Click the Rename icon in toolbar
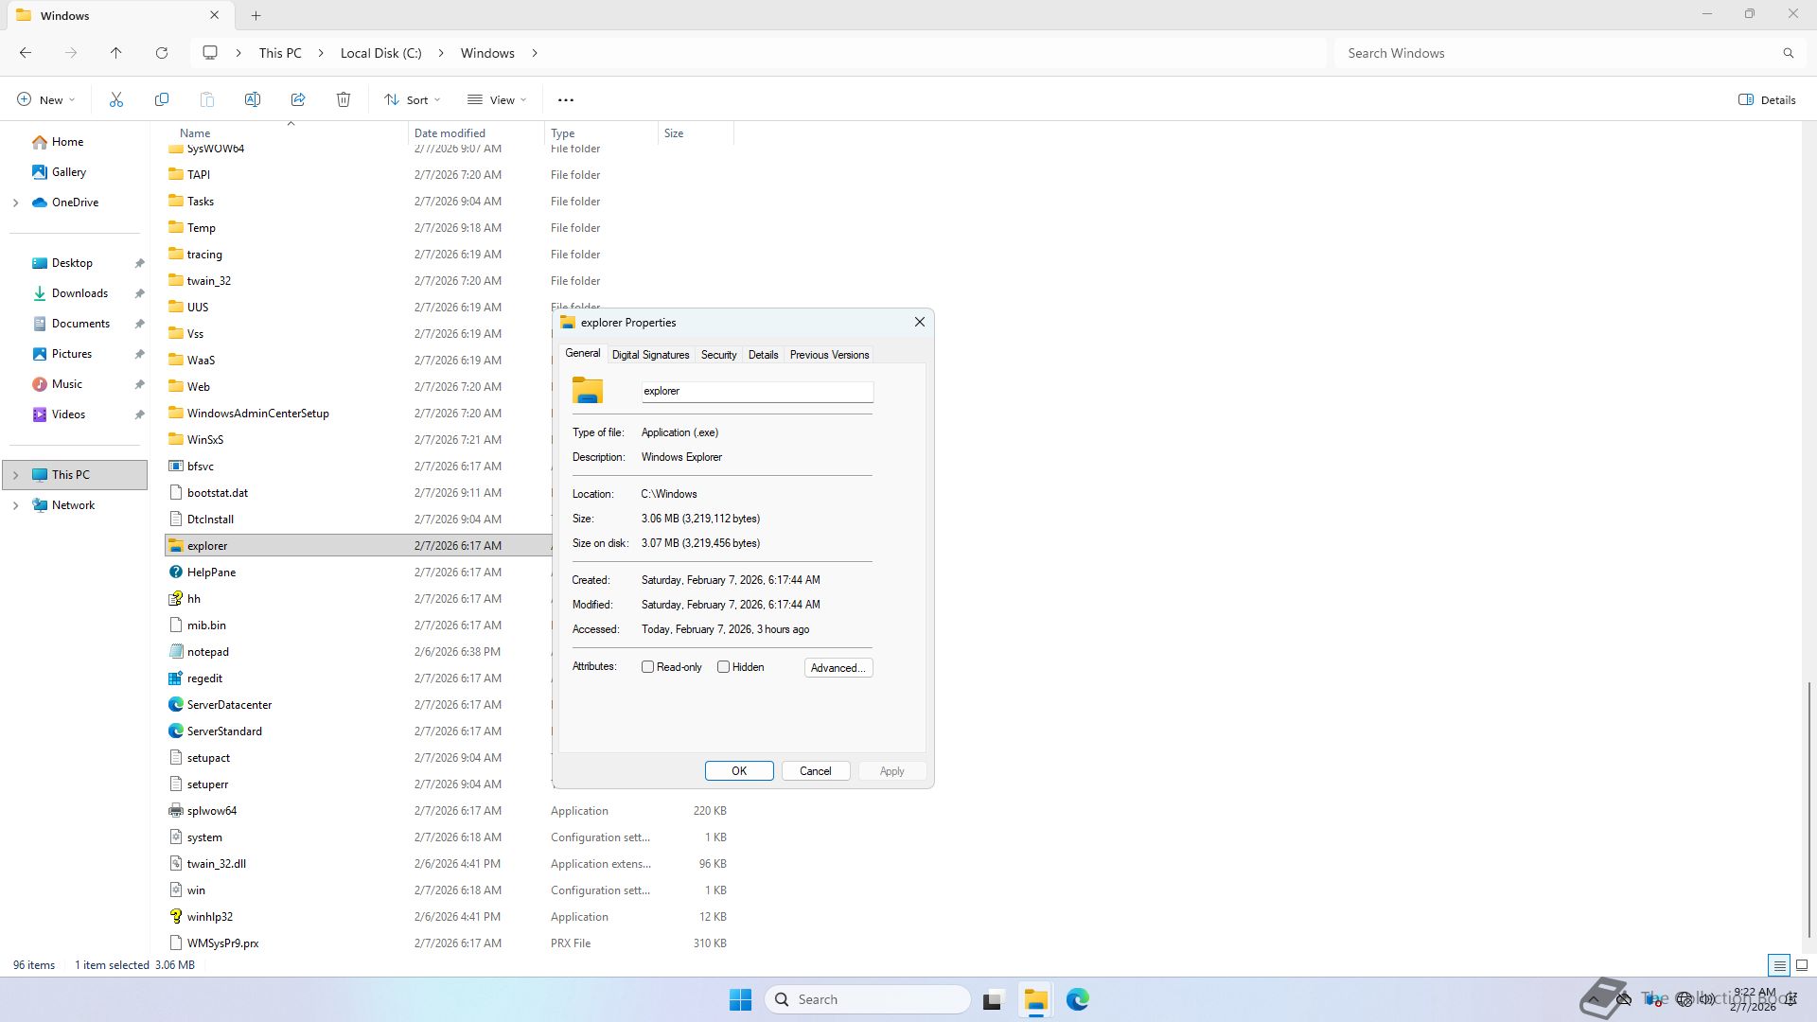This screenshot has height=1022, width=1817. click(x=253, y=99)
